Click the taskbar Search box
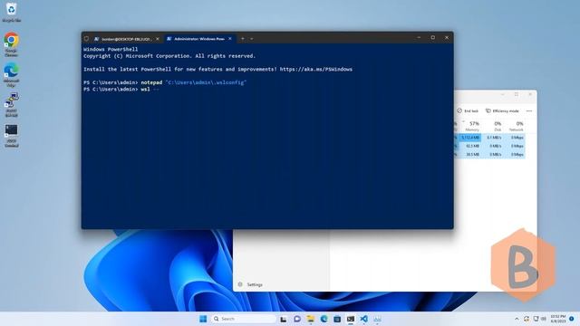 tap(244, 319)
